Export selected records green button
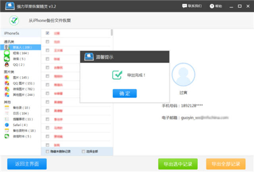Image resolution: width=254 pixels, height=172 pixels. (178, 164)
